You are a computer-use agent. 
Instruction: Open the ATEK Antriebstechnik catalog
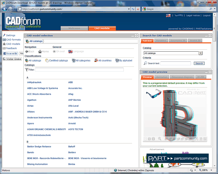(x=39, y=135)
